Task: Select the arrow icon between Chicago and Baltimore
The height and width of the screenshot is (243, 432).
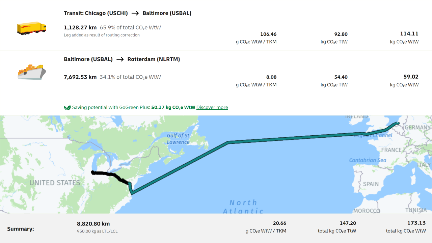Action: pyautogui.click(x=135, y=13)
